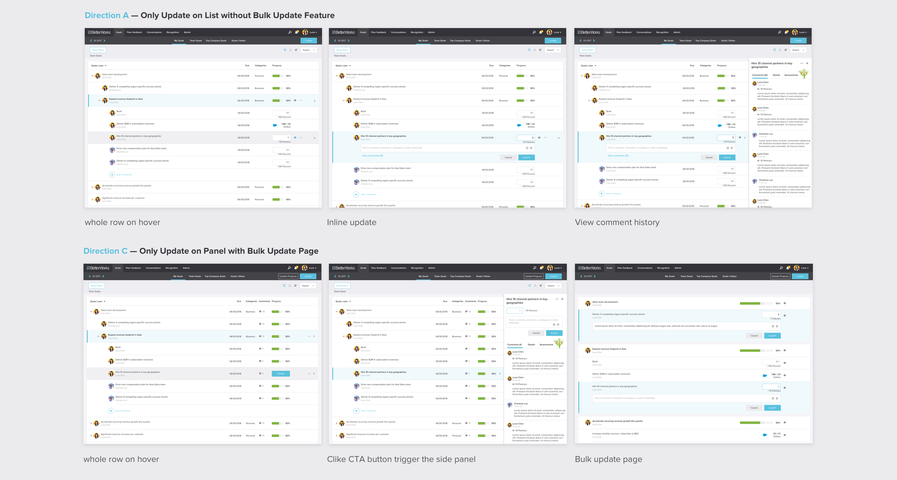Screen dimensions: 897x480
Task: Switch to hierarchy tree view in Inline update screen
Action: (534, 50)
